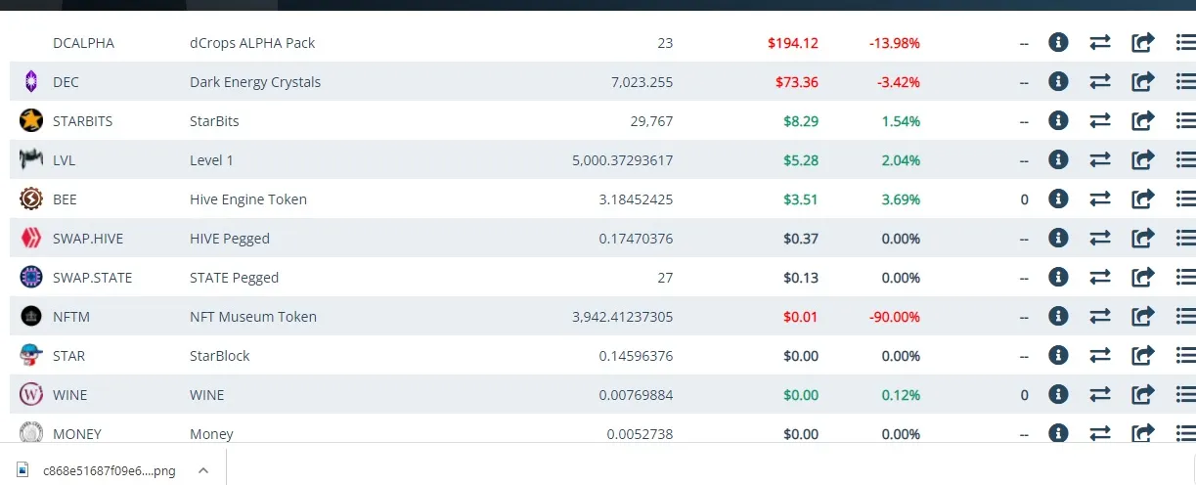Viewport: 1196px width, 485px height.
Task: Click the 'Hive Engine Token' name
Action: tap(248, 199)
